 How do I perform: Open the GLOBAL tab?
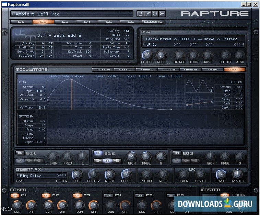point(153,22)
